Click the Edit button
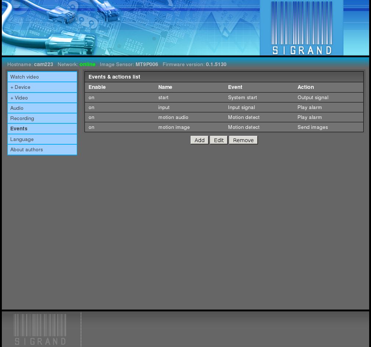371x347 pixels. point(219,140)
